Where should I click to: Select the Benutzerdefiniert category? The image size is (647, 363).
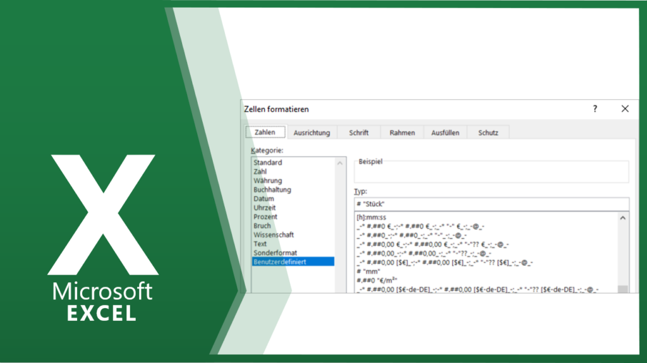(x=280, y=262)
